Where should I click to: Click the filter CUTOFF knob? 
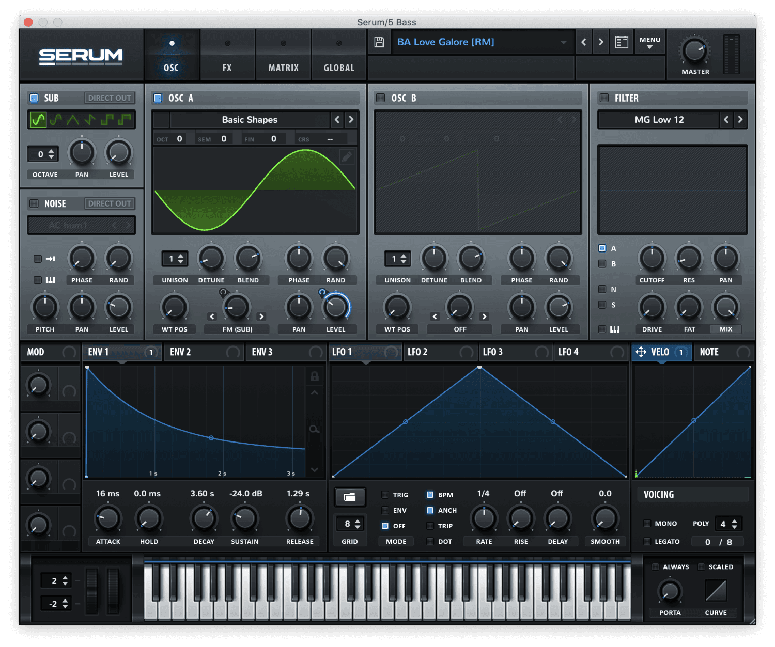pos(652,258)
